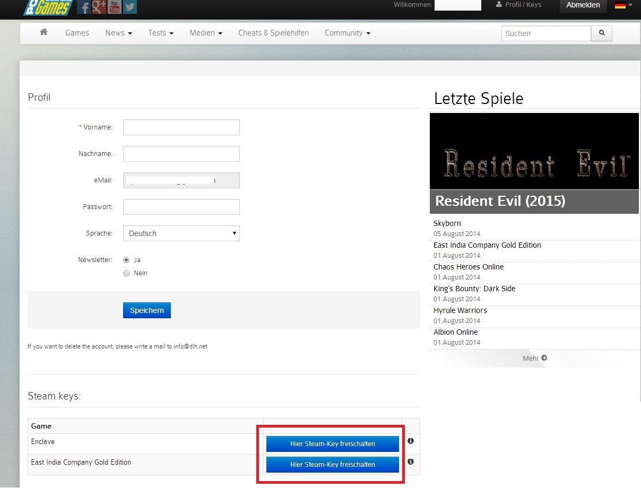The width and height of the screenshot is (641, 488).
Task: Open the Facebook social icon
Action: click(x=83, y=6)
